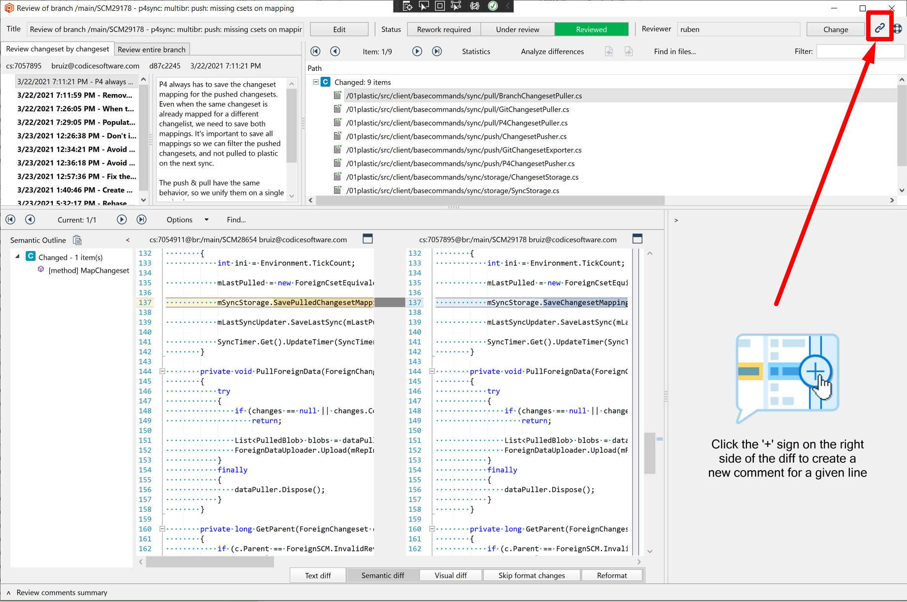Screen dimensions: 907x602
Task: Switch to Review entire branch tab
Action: pyautogui.click(x=152, y=49)
